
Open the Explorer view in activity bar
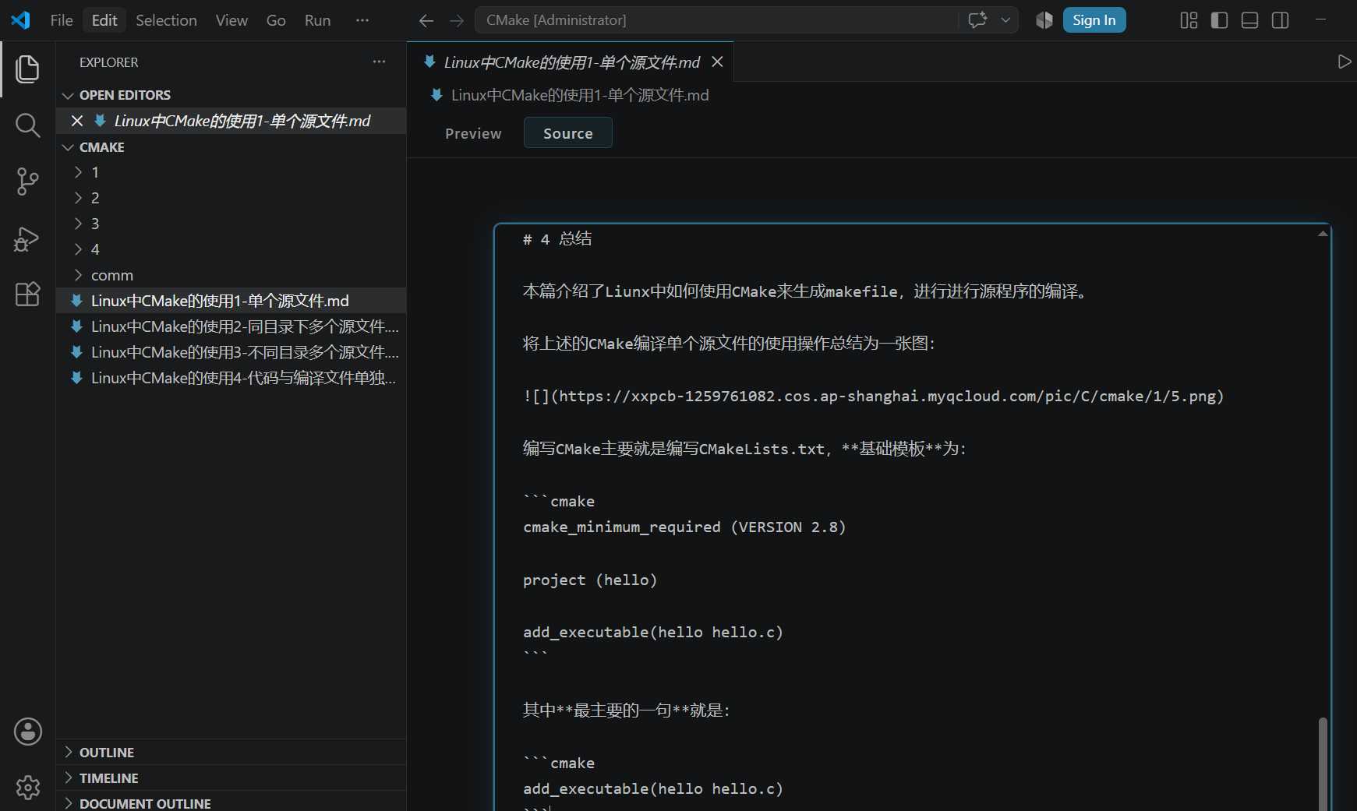pos(27,69)
